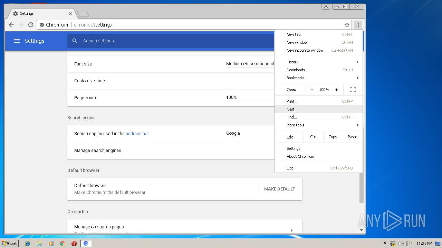Click the Show desktop button

click(x=438, y=244)
